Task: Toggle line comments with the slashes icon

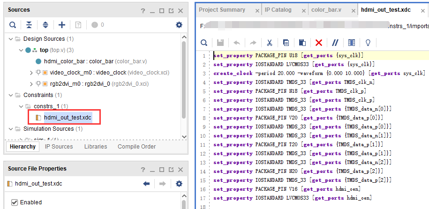Action: (x=335, y=43)
